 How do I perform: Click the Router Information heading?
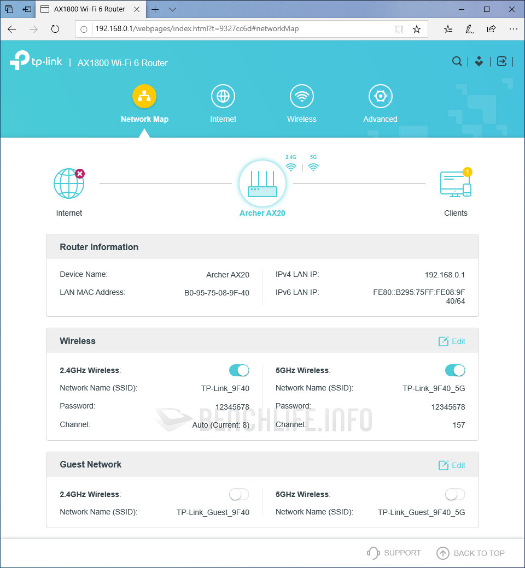tap(99, 247)
